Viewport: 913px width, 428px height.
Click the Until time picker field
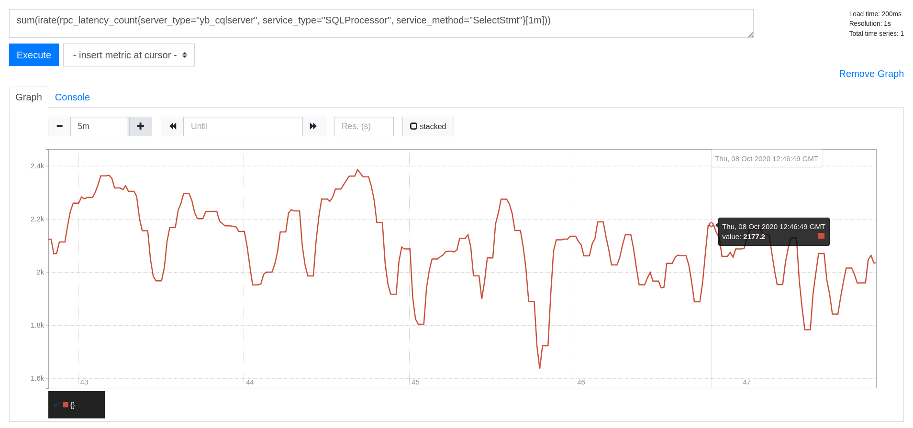[x=243, y=126]
